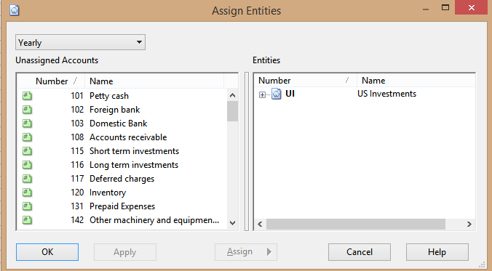Viewport: 492px width, 271px height.
Task: Click the UI entity icon
Action: [x=276, y=94]
